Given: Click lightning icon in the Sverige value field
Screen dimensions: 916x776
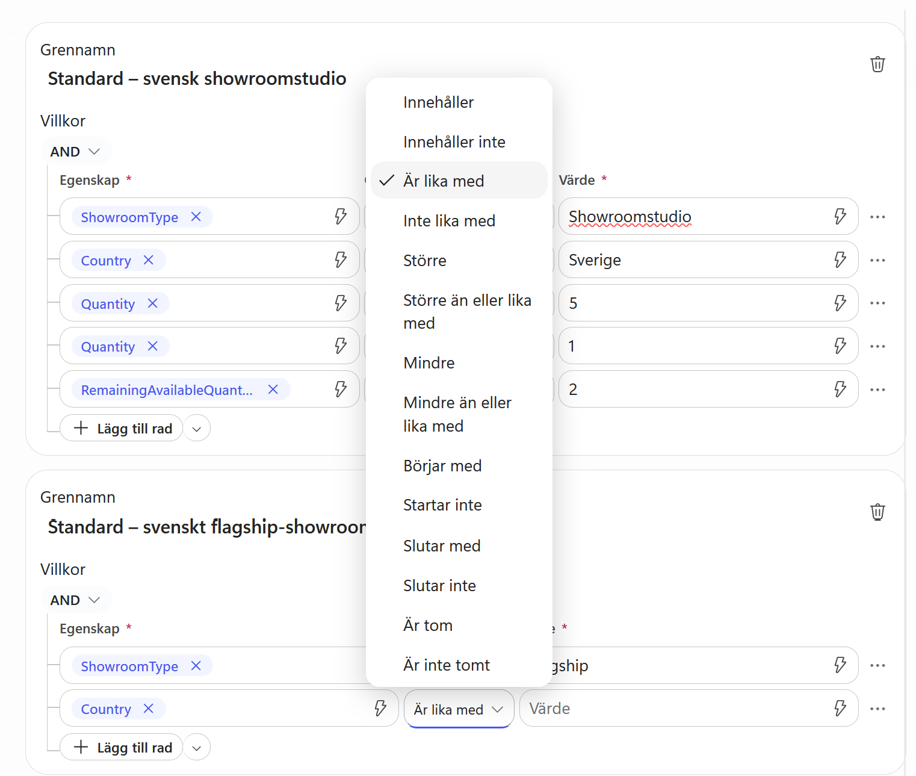Looking at the screenshot, I should [840, 259].
